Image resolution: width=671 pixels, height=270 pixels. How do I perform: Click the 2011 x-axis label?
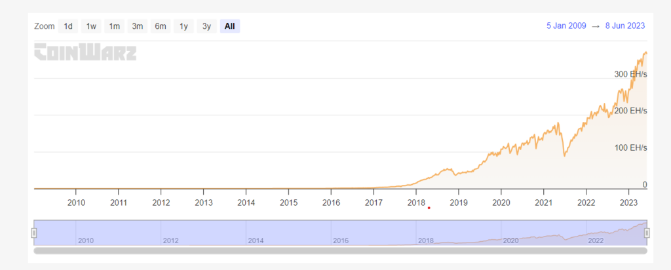click(x=119, y=202)
